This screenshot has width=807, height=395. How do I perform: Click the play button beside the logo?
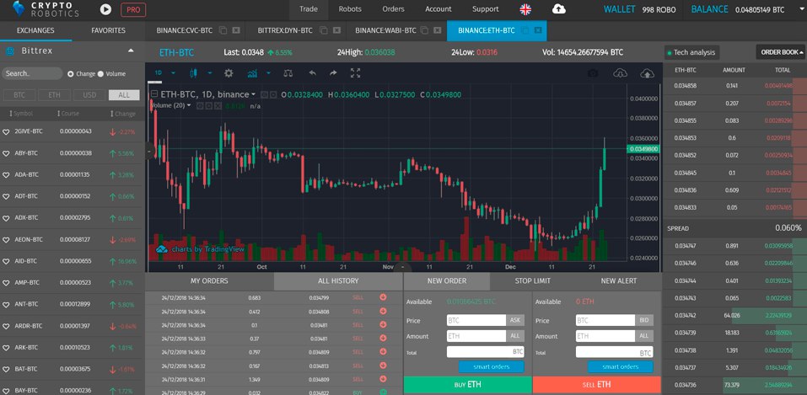(x=105, y=9)
